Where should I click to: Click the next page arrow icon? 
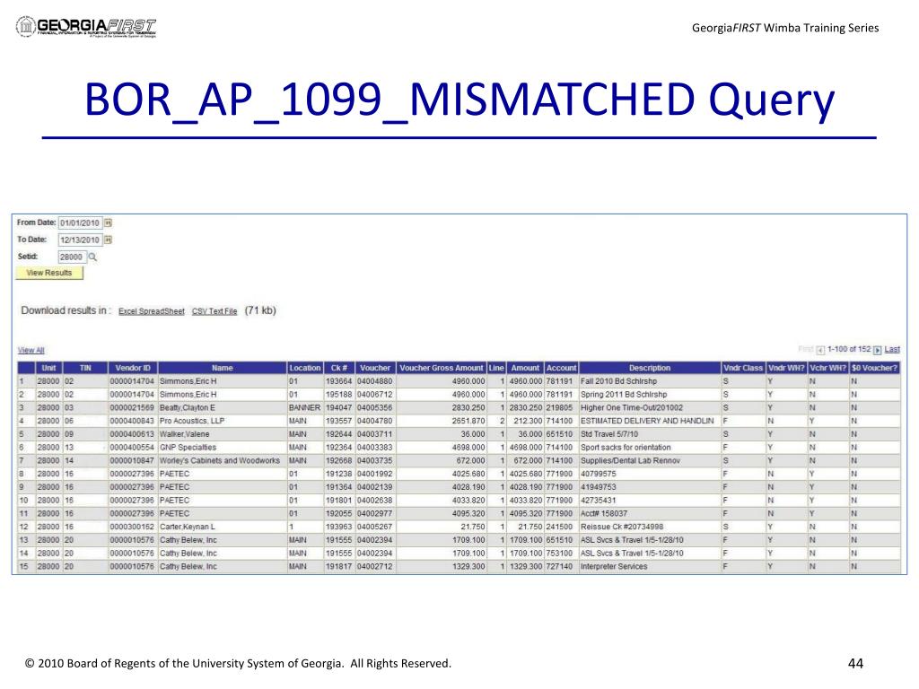(878, 350)
